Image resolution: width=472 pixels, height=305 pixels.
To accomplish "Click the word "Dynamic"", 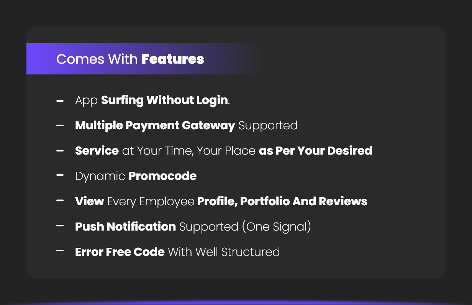I will [x=100, y=176].
